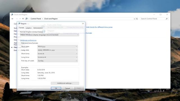The width and height of the screenshot is (180, 101).
Task: Click the Region dialog title icon
Action: point(19,24)
